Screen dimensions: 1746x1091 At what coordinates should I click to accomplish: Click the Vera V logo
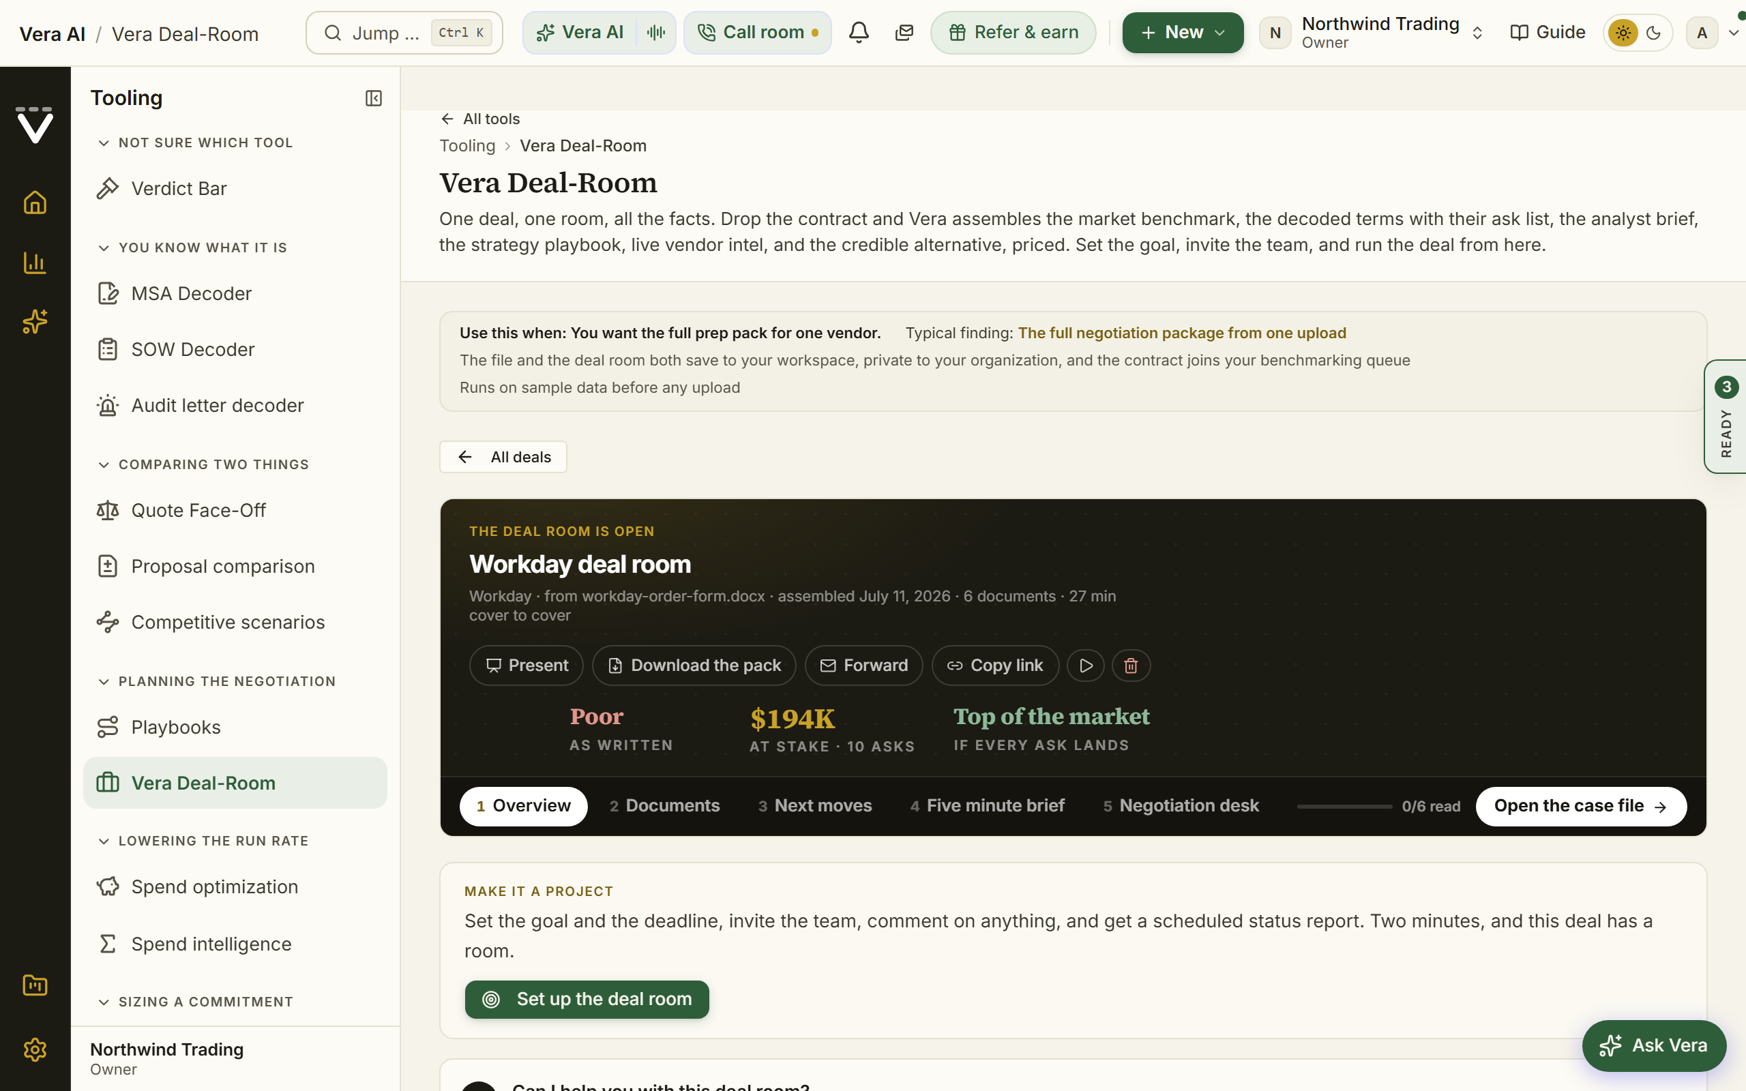35,125
